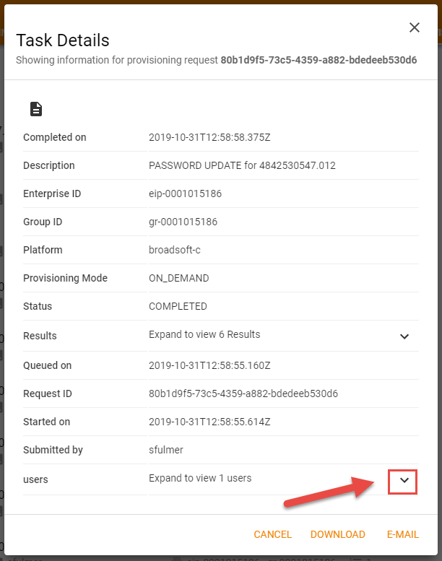Image resolution: width=442 pixels, height=561 pixels.
Task: Click the 'Expand to view 1 users' text
Action: [200, 478]
